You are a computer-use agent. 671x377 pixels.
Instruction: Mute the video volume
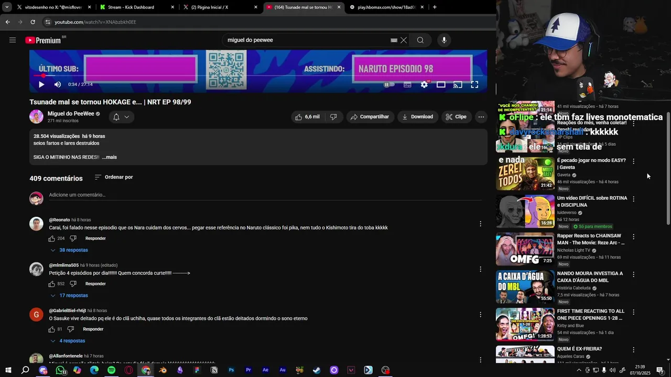[x=58, y=84]
